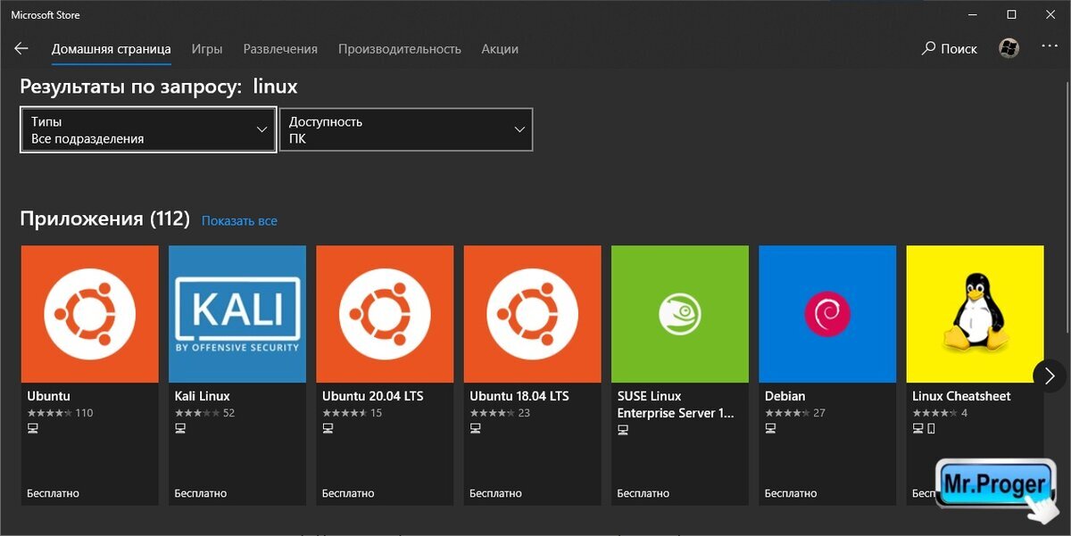Screen dimensions: 1071x536
Task: Click Ubuntu 18.04 star rating with 23 reviews
Action: tap(500, 413)
